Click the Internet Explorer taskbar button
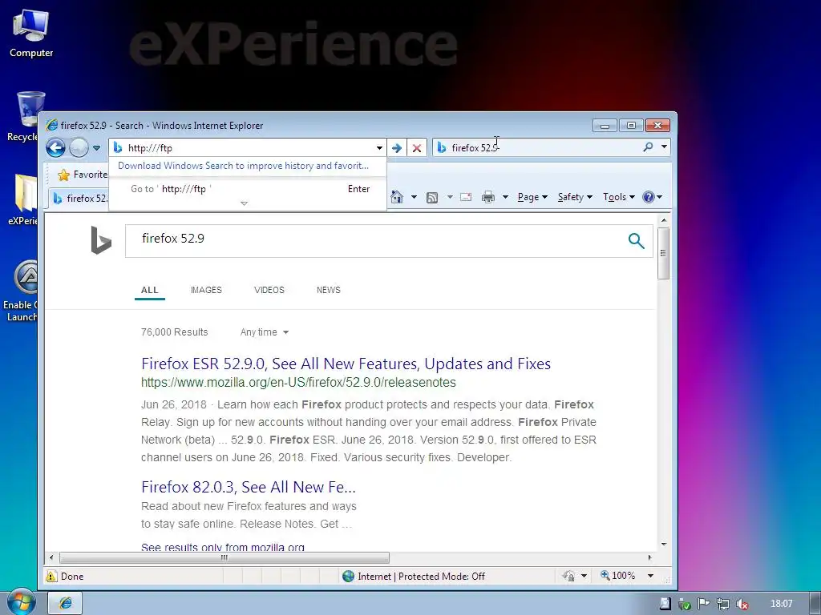The width and height of the screenshot is (821, 615). [x=66, y=603]
